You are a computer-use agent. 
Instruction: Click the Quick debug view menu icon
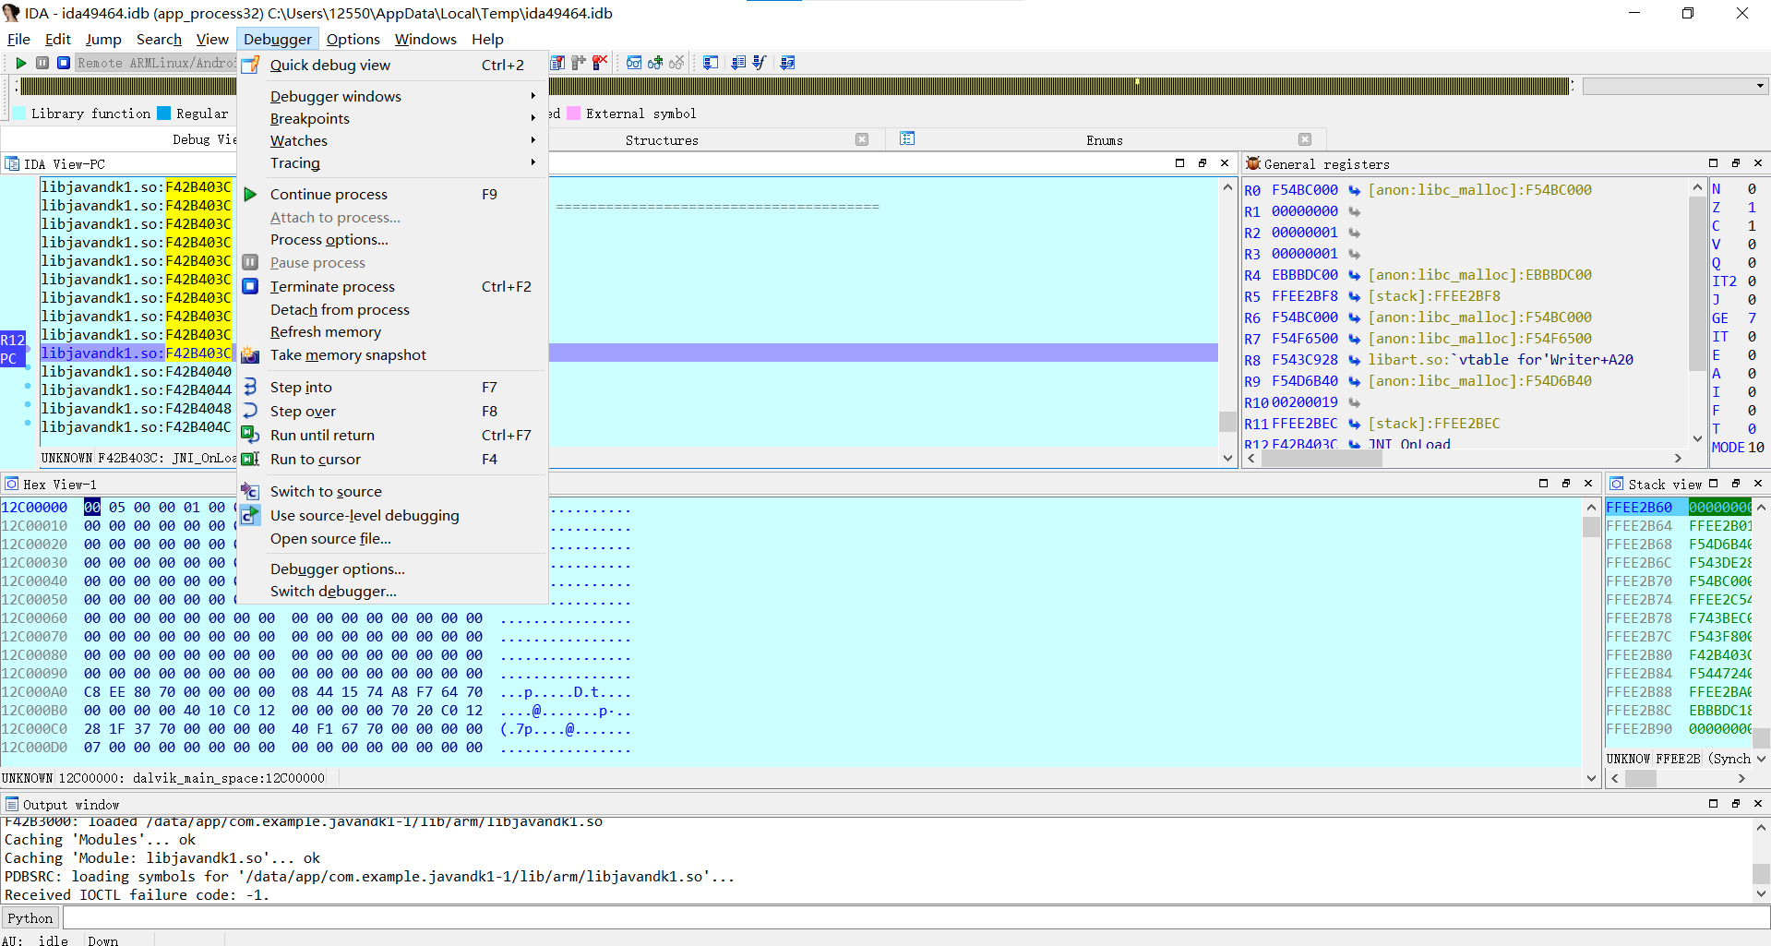(250, 66)
